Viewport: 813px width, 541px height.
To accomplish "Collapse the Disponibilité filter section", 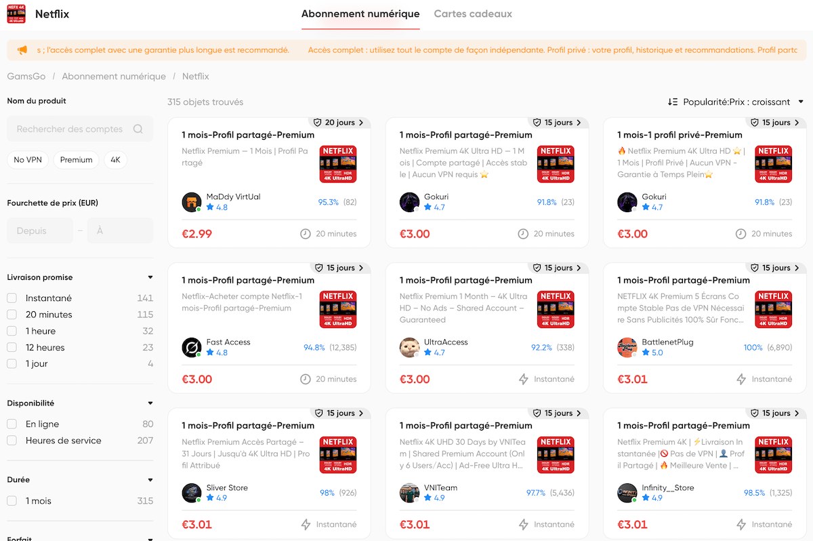I will pyautogui.click(x=150, y=403).
